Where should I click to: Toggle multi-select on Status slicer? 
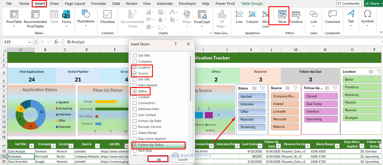(254, 88)
